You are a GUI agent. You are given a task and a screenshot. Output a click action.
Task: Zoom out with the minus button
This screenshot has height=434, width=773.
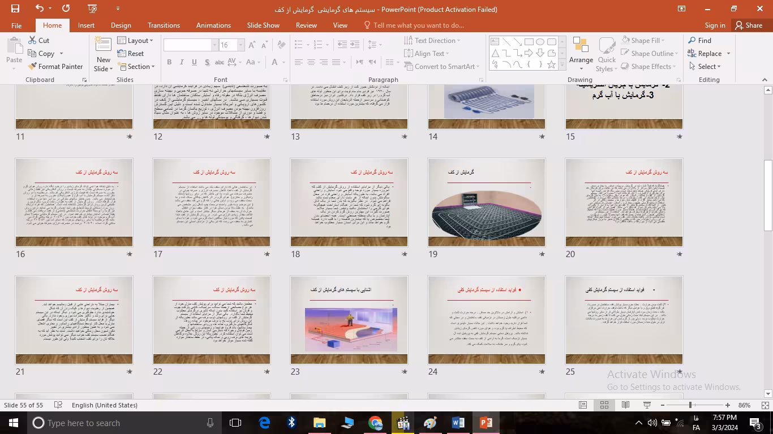pos(663,405)
